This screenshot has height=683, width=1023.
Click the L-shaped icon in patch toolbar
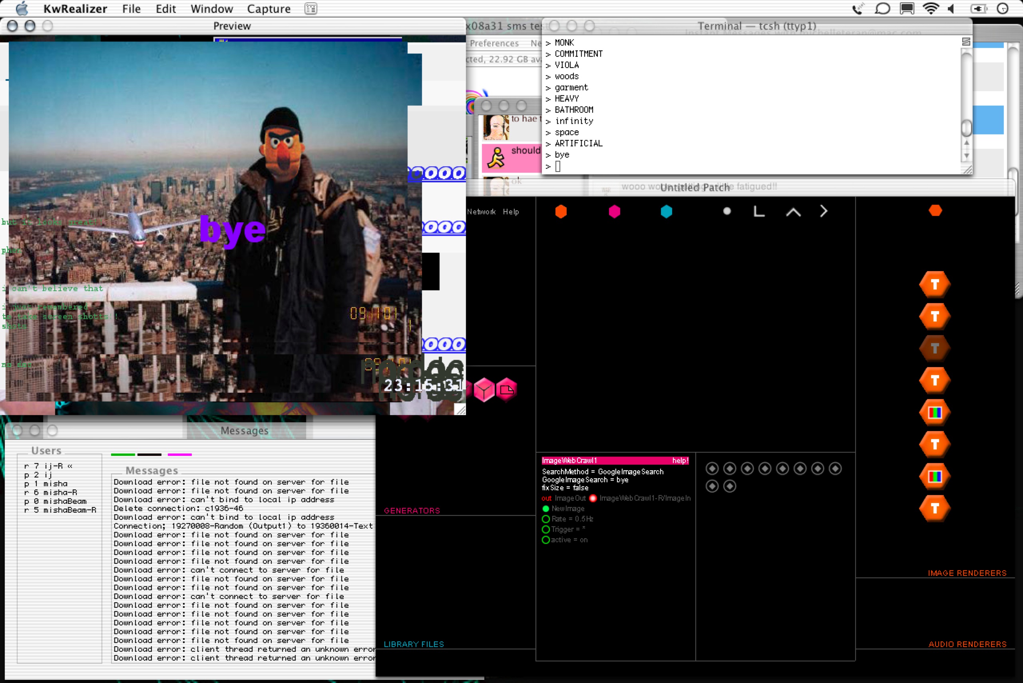pyautogui.click(x=759, y=211)
